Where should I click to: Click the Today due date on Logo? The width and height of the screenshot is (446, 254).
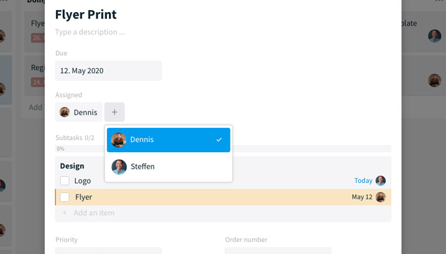tap(363, 181)
